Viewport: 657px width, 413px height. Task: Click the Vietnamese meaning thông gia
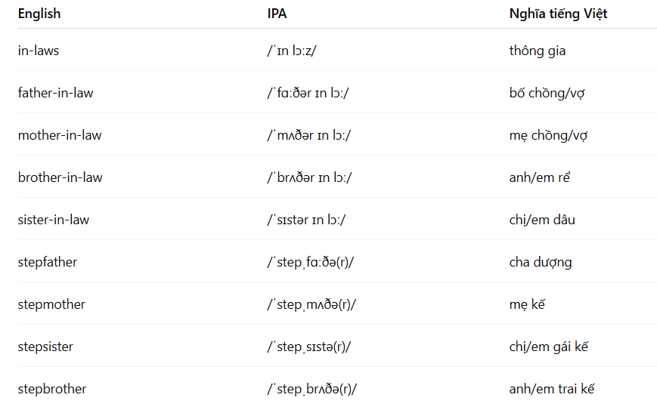(x=537, y=51)
